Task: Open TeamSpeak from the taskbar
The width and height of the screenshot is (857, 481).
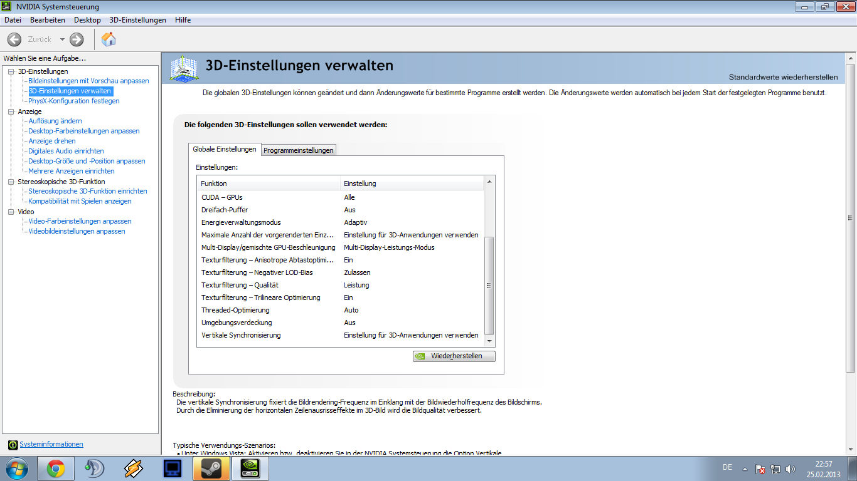Action: 95,468
